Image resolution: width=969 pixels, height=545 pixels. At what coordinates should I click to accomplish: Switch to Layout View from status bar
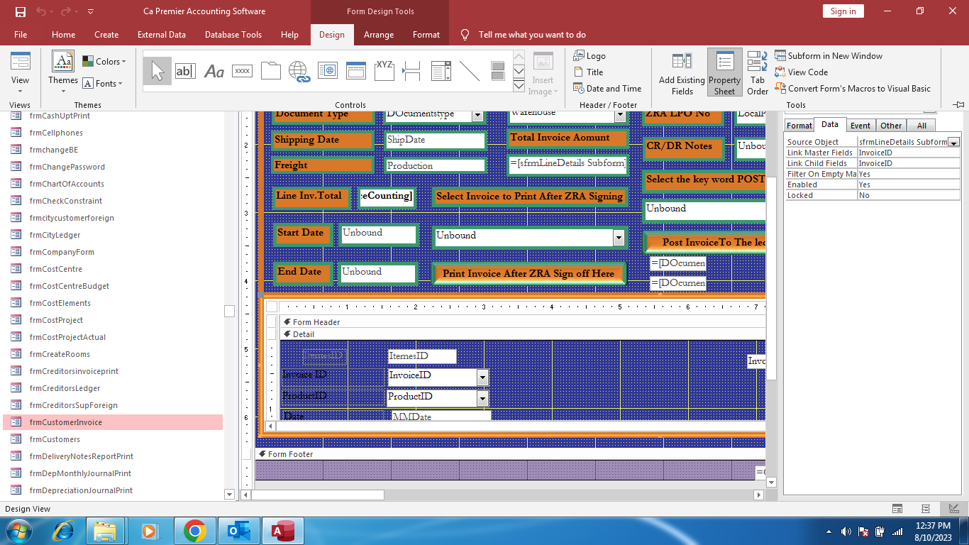(926, 509)
